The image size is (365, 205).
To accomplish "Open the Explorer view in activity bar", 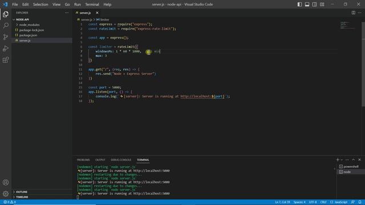I will pos(6,14).
